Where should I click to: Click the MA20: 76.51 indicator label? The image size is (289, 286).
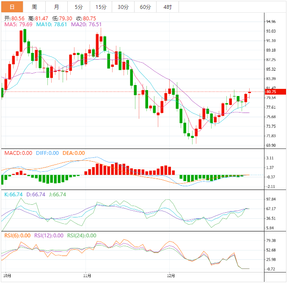[x=86, y=25]
